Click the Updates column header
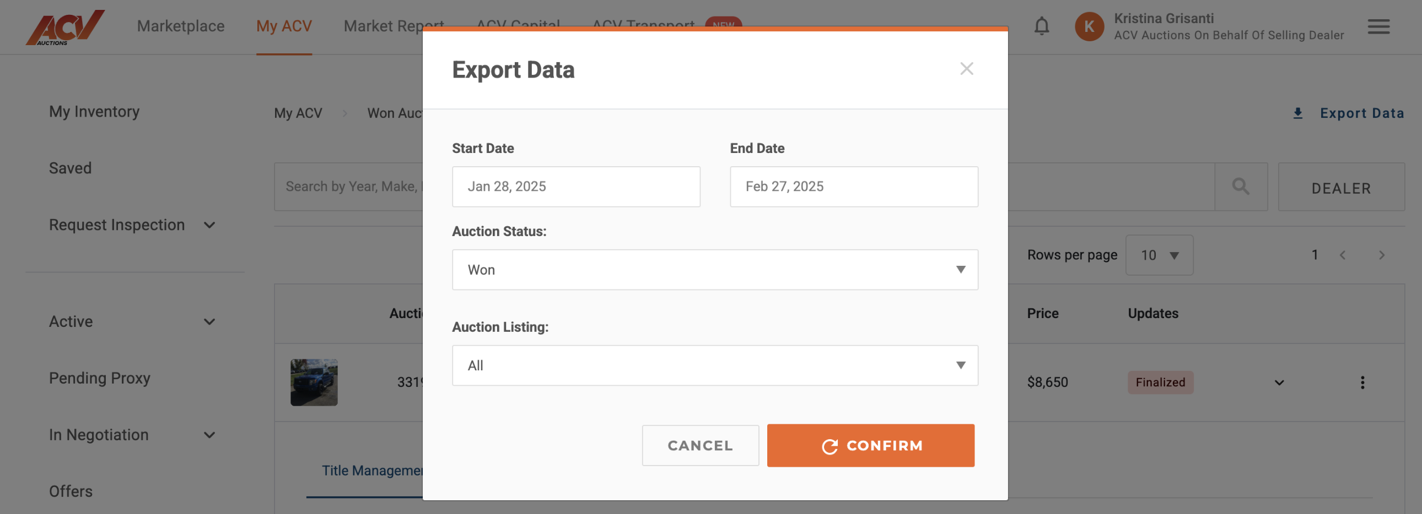 (x=1152, y=314)
